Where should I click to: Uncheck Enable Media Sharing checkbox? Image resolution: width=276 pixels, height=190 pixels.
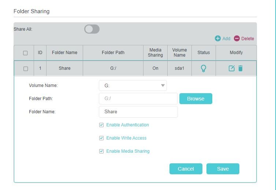coord(101,151)
